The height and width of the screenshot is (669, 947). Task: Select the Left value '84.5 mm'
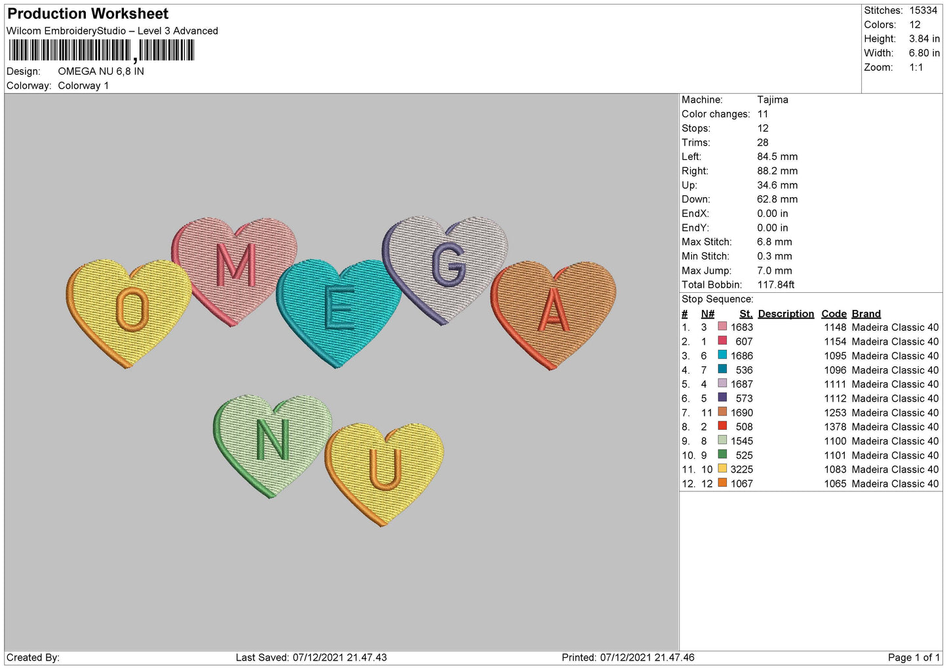pyautogui.click(x=777, y=157)
